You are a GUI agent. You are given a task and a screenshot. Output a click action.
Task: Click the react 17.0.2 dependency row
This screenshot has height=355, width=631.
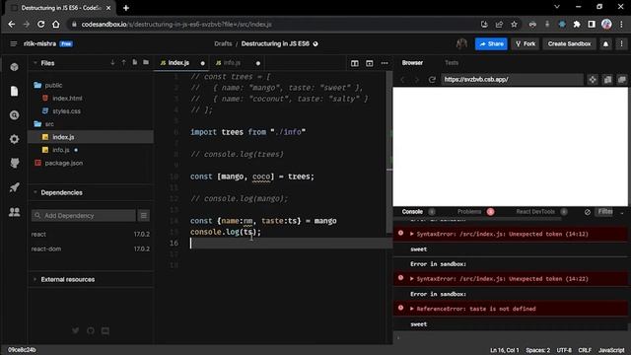pyautogui.click(x=91, y=235)
